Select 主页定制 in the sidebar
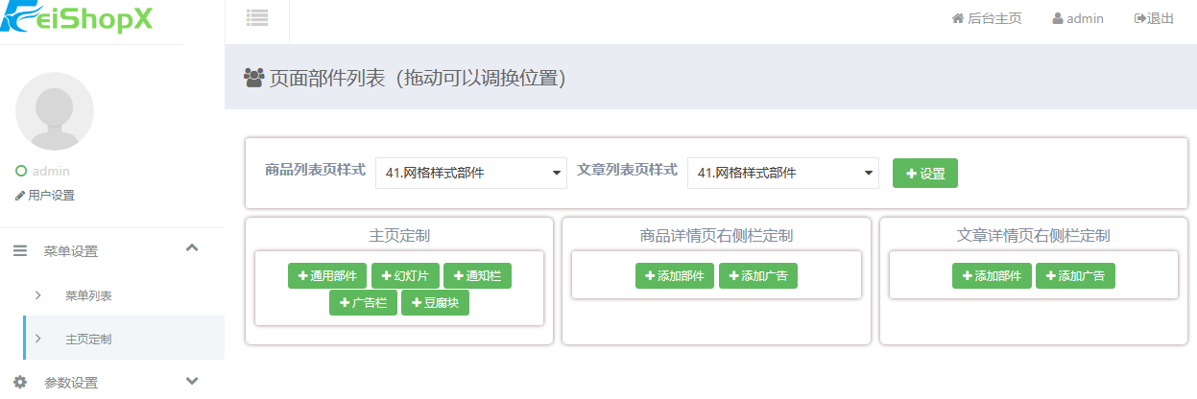1197x399 pixels. (x=88, y=340)
